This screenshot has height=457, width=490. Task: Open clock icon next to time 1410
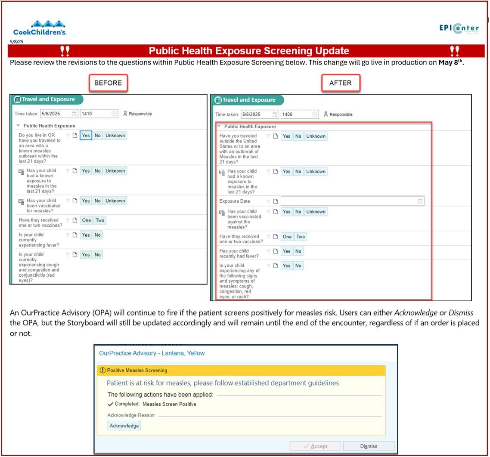pyautogui.click(x=114, y=114)
